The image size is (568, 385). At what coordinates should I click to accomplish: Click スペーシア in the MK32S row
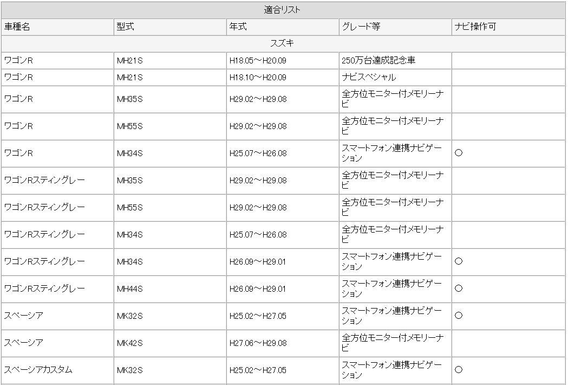(23, 316)
